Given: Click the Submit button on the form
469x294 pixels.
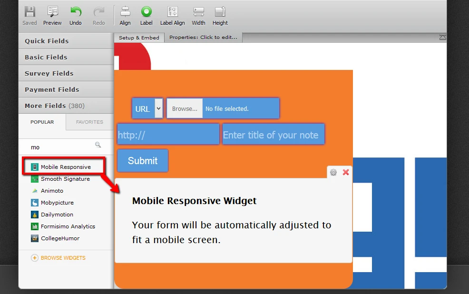Looking at the screenshot, I should tap(142, 160).
